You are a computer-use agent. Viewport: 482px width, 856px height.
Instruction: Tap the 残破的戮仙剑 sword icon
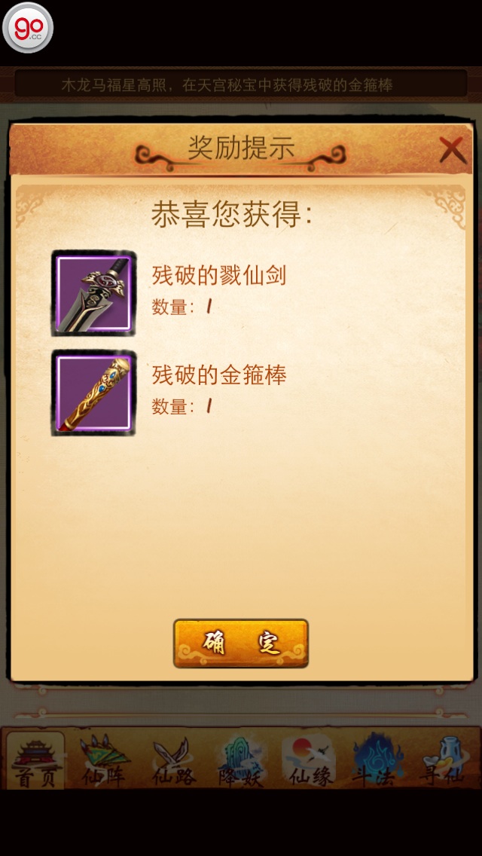pos(93,293)
